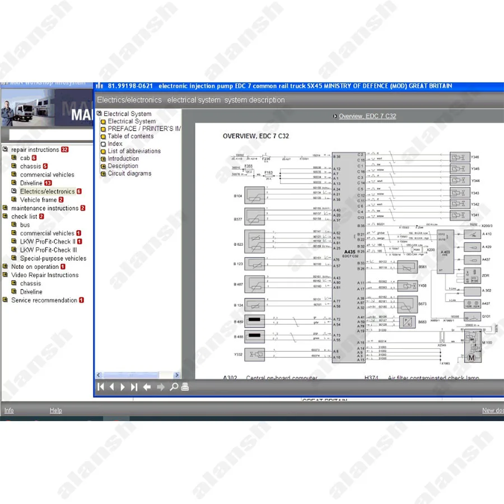This screenshot has height=504, width=504.
Task: Open commercial vehicles under check list
Action: [47, 233]
